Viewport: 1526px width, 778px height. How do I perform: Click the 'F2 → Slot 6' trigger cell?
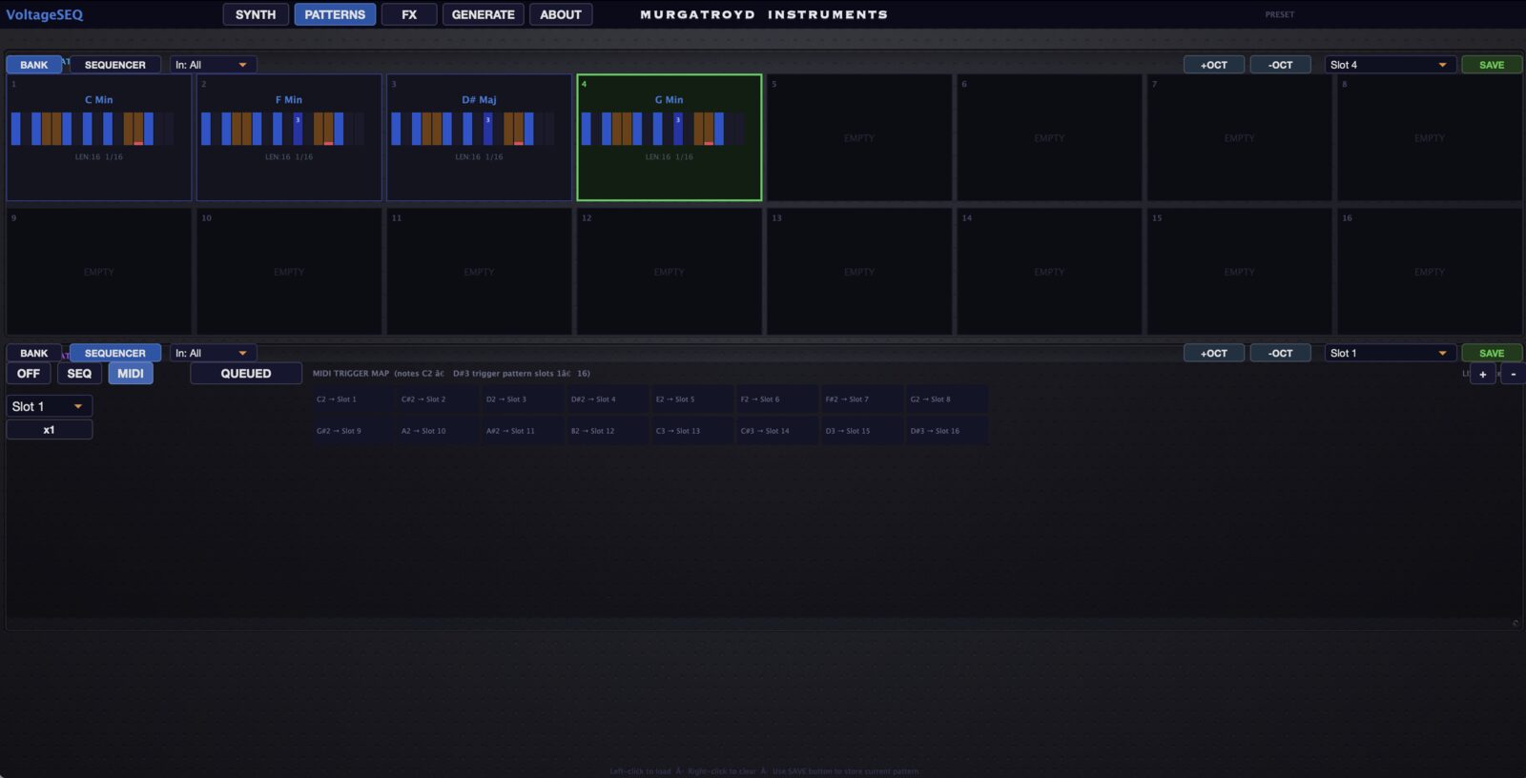click(x=777, y=399)
